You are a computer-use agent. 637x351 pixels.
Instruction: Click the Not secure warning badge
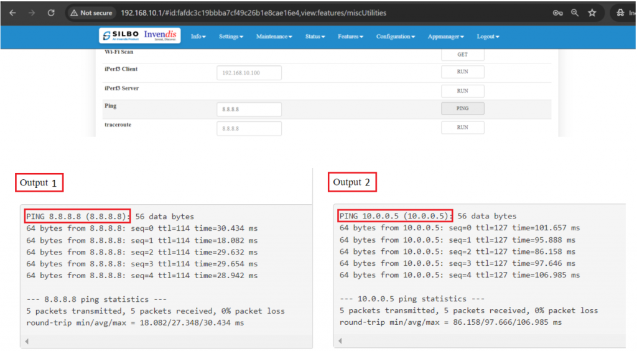click(x=91, y=12)
